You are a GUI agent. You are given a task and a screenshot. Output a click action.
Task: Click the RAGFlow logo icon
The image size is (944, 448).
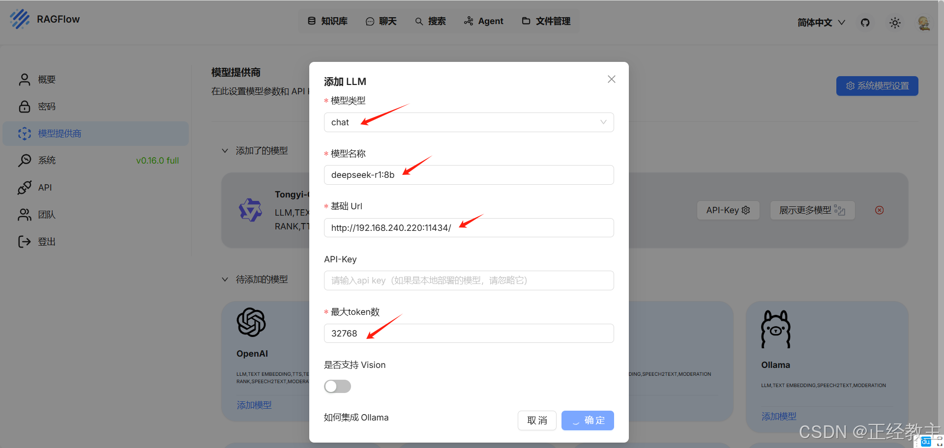[x=20, y=19]
